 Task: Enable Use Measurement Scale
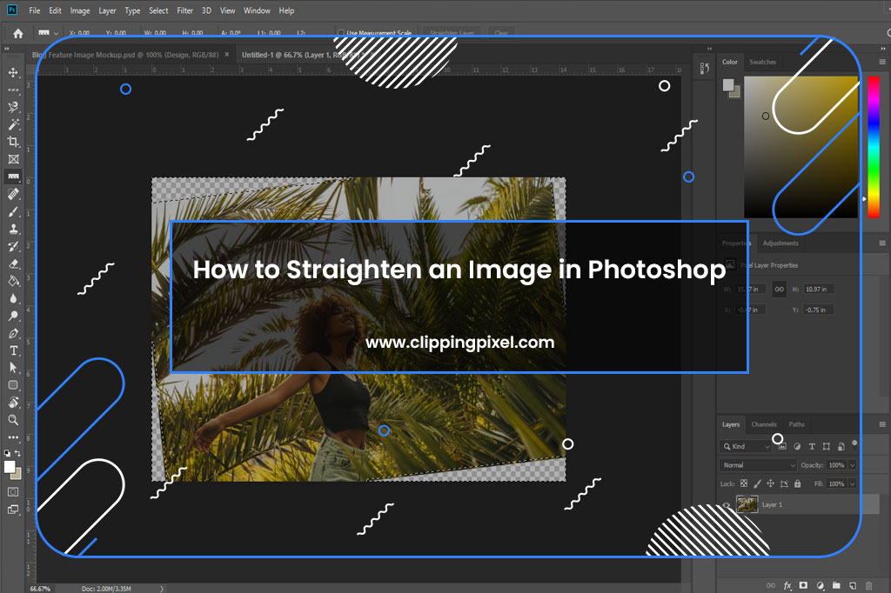[x=340, y=32]
